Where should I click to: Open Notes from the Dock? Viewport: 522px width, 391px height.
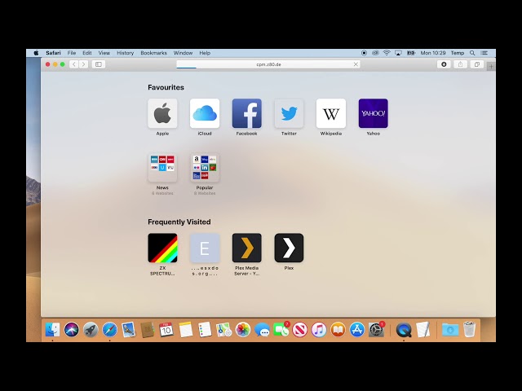[186, 330]
